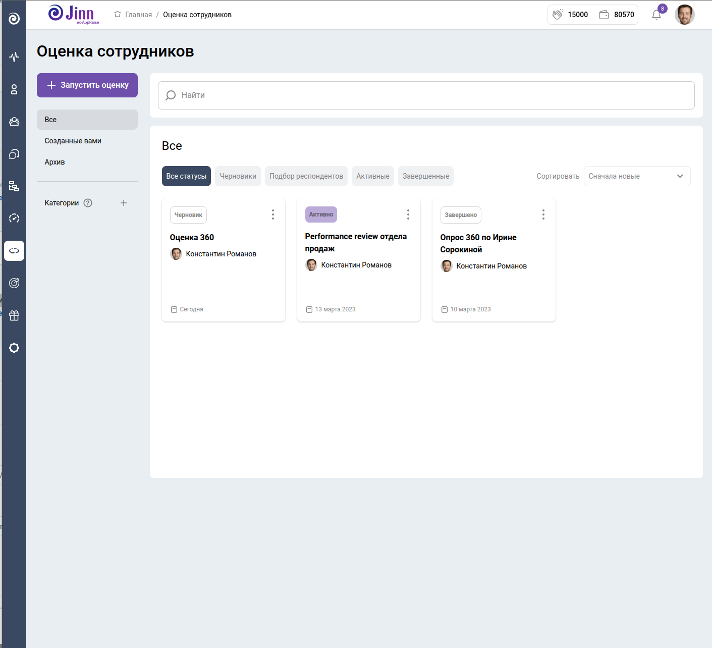Click the notification bell icon
Image resolution: width=712 pixels, height=648 pixels.
pyautogui.click(x=656, y=15)
